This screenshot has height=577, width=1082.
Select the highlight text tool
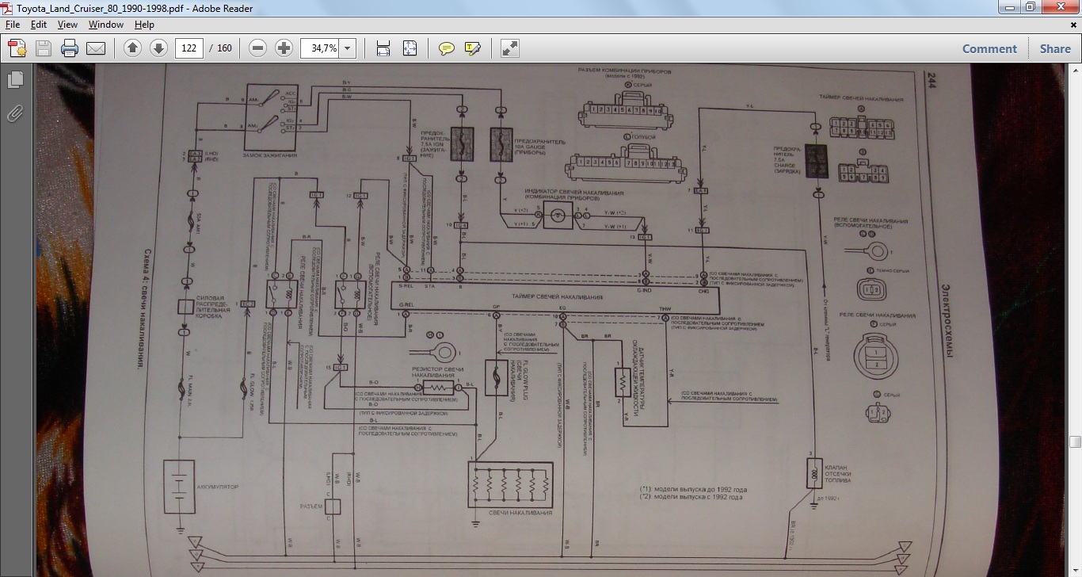click(x=473, y=48)
